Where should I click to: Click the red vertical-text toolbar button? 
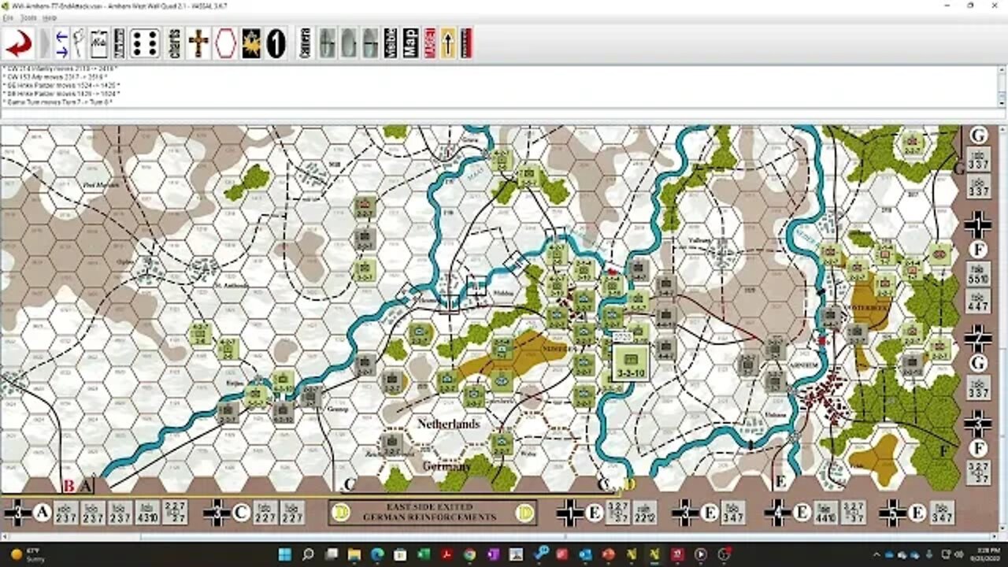[x=430, y=43]
